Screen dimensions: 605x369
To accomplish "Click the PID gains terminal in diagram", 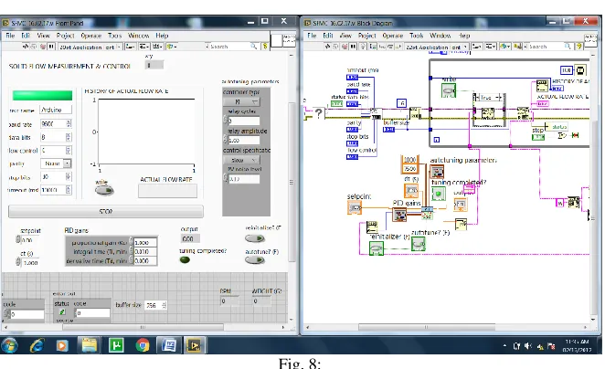I will [399, 215].
